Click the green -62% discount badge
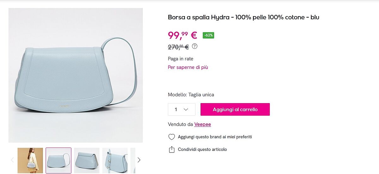 point(208,35)
